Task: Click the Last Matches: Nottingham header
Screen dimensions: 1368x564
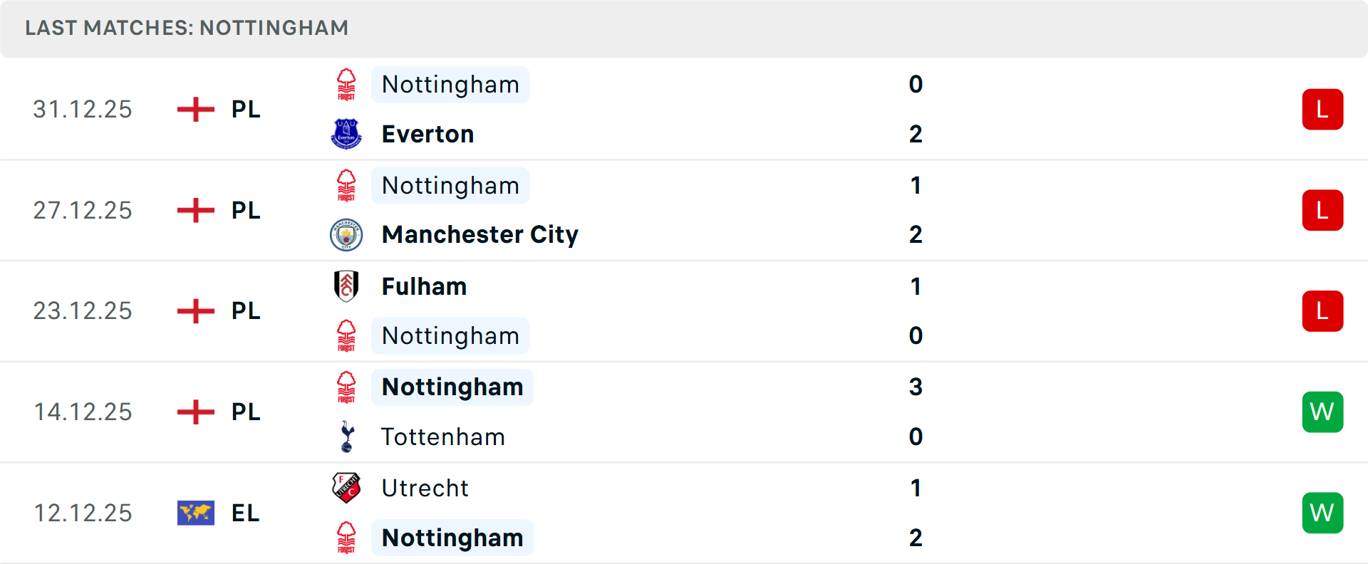Action: pyautogui.click(x=187, y=28)
